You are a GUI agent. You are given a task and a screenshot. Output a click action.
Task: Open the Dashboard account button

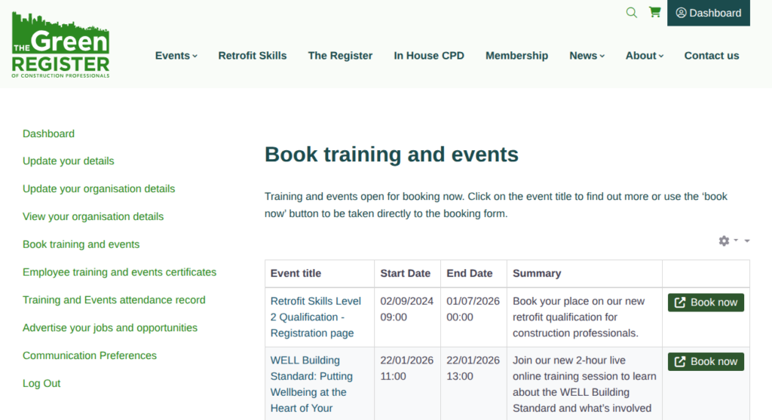pyautogui.click(x=708, y=13)
